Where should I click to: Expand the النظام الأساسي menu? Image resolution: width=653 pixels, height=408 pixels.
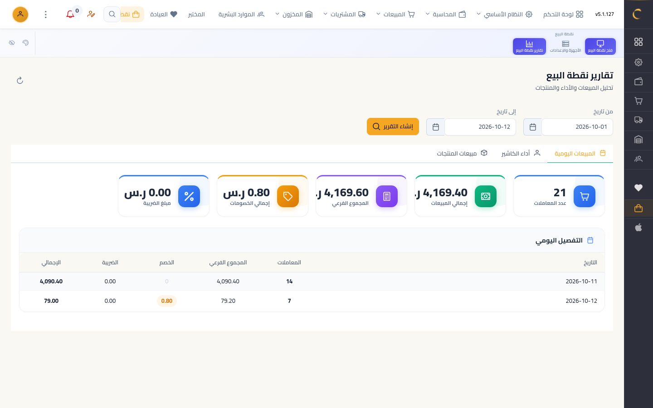coord(504,15)
